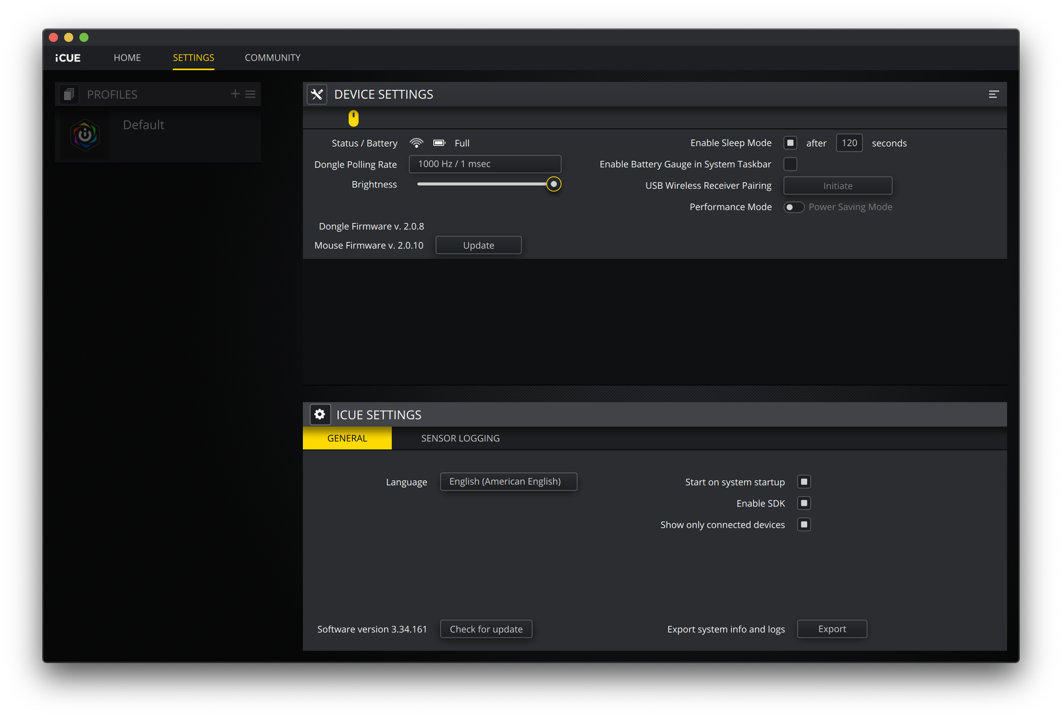Close the window with red button

[x=53, y=37]
